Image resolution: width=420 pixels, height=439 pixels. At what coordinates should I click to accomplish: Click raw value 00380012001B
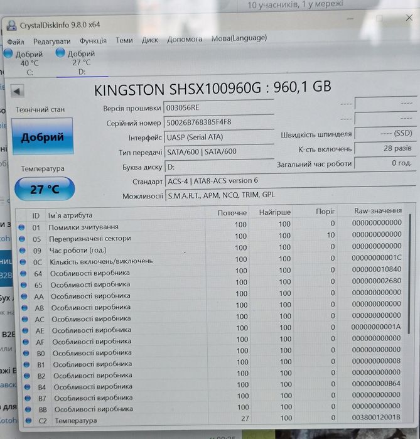(x=376, y=417)
